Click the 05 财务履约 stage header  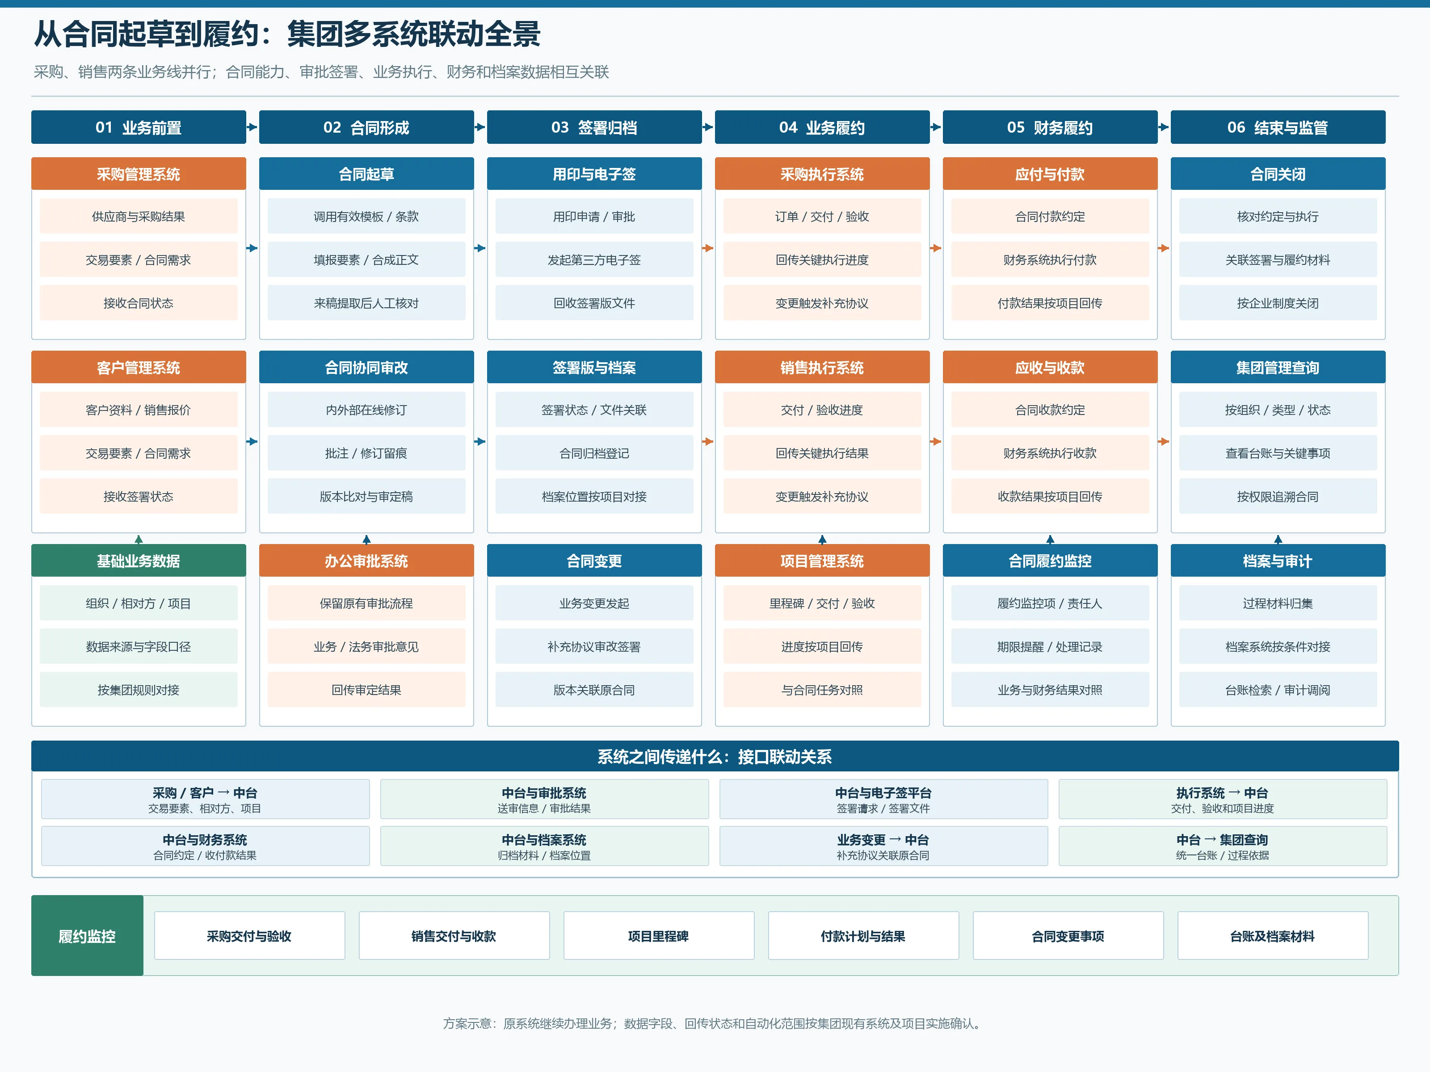pyautogui.click(x=1050, y=127)
